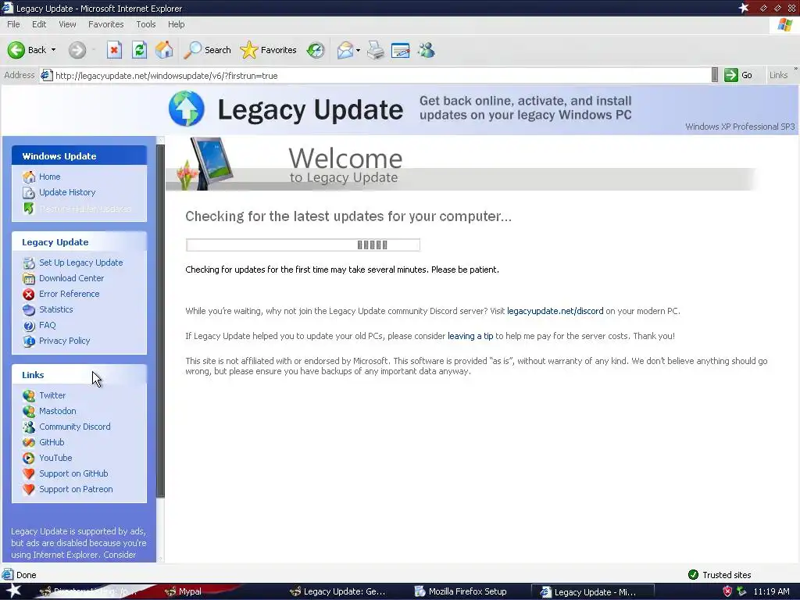Open the Mastodon link
Screen dimensions: 800x600
58,411
